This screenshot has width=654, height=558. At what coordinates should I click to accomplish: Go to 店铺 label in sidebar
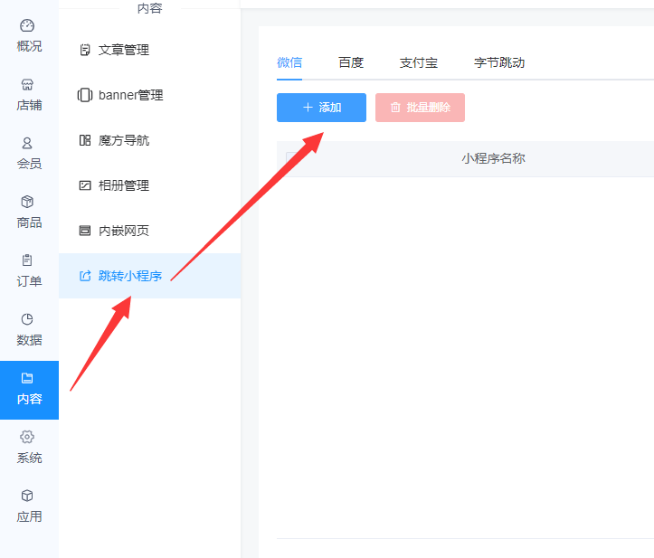point(29,105)
